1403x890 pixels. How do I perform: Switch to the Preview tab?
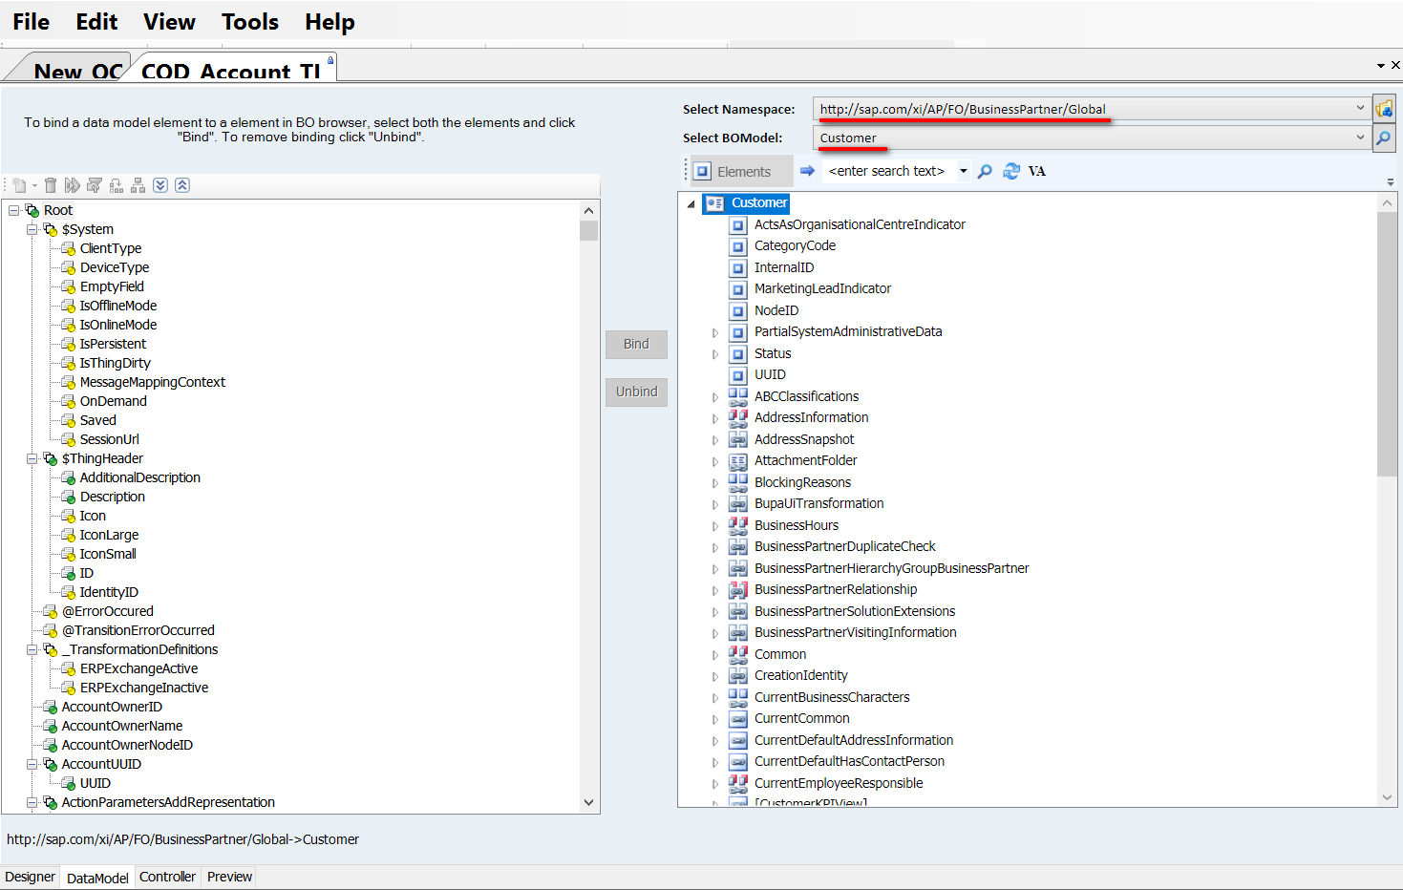click(x=230, y=877)
